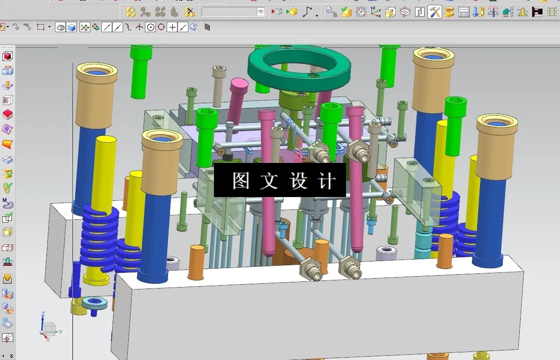Toggle the midpoint snap on snap toolbar
560x360 pixels.
pos(117,27)
